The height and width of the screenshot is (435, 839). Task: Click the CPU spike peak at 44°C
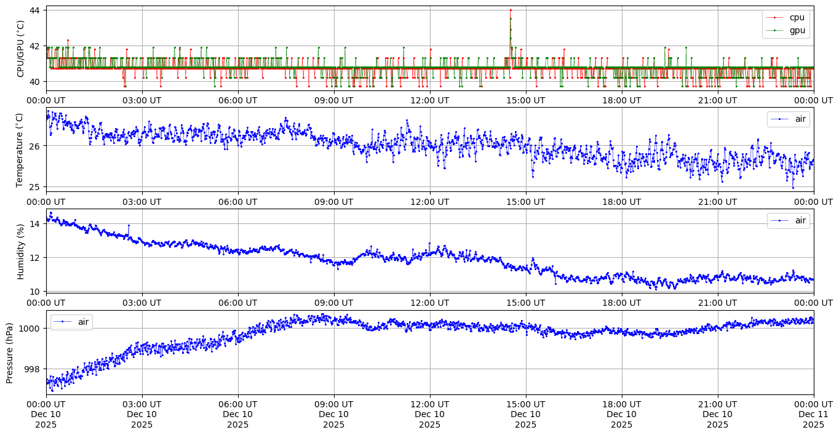point(511,10)
